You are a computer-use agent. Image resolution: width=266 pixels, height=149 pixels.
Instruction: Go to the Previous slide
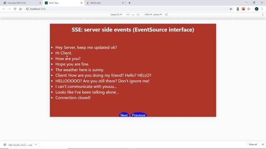(x=138, y=115)
